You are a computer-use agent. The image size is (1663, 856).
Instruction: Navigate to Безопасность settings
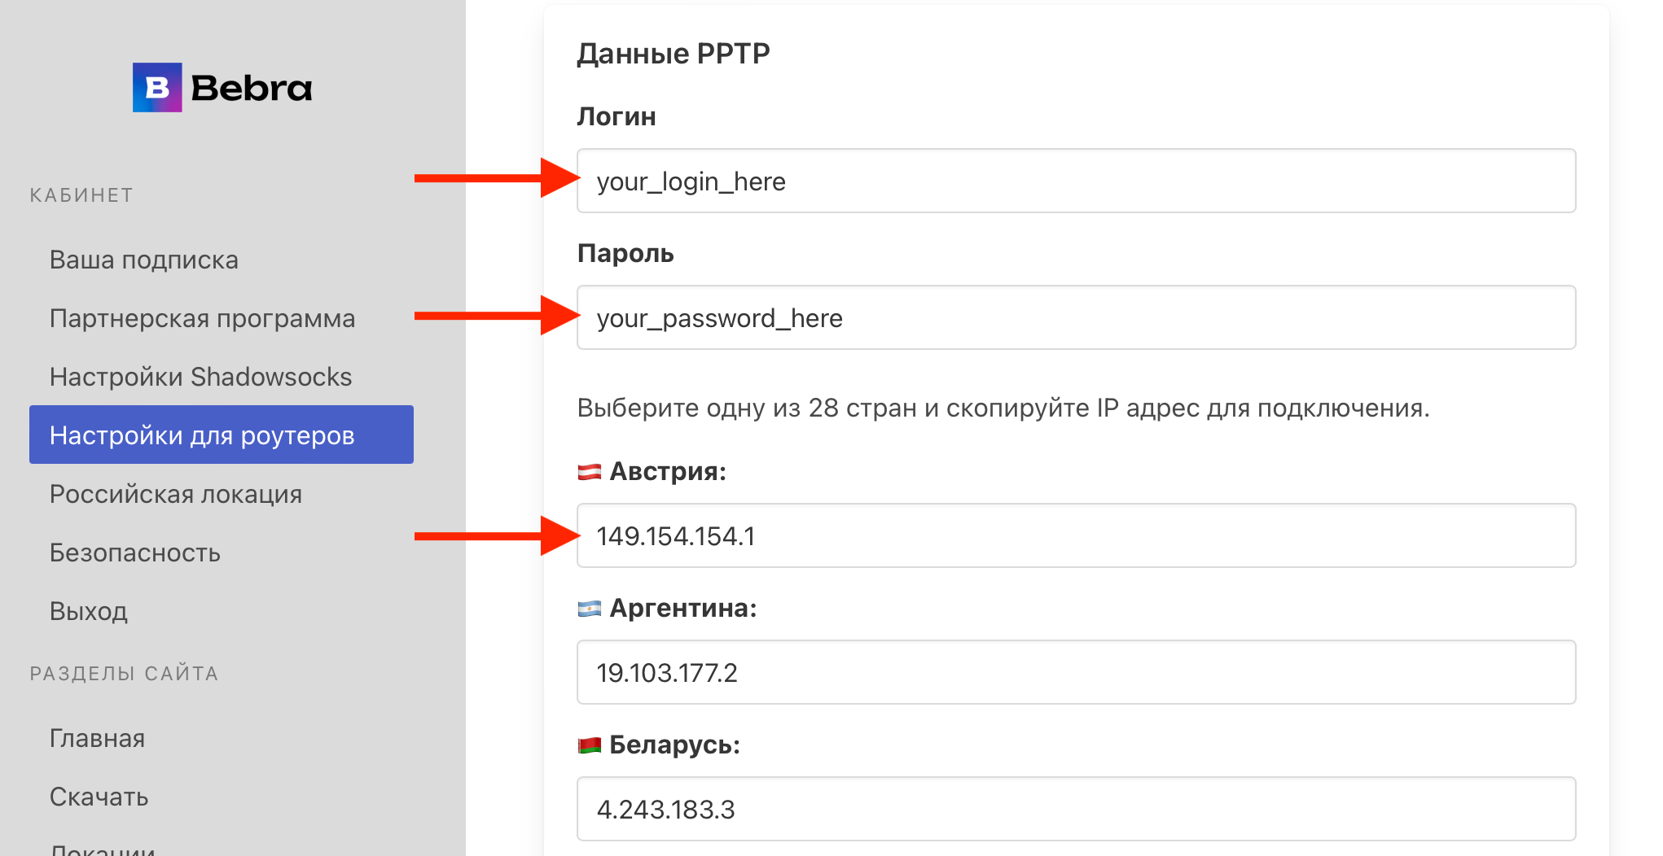(x=135, y=552)
